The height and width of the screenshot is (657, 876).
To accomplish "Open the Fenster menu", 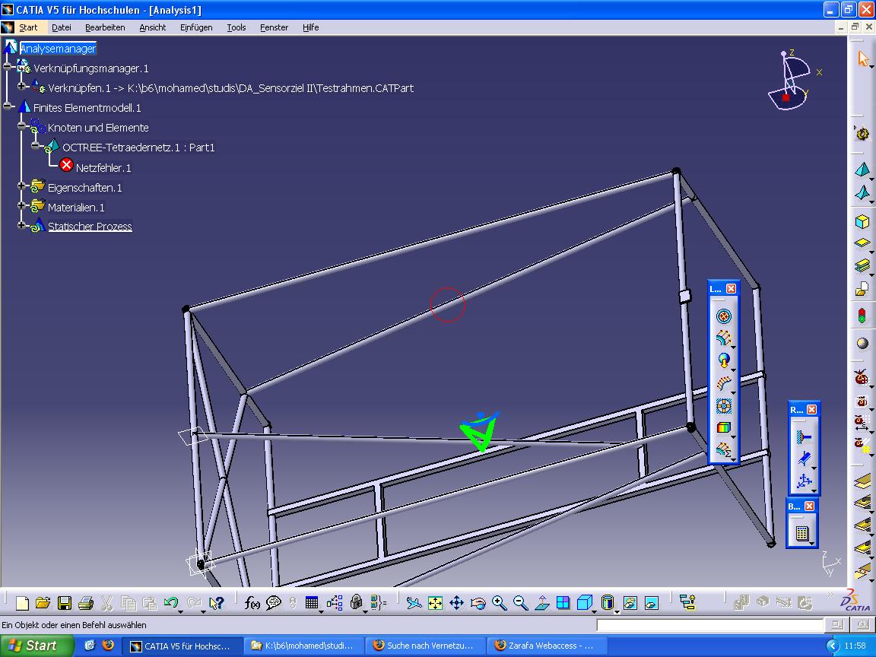I will click(x=274, y=27).
